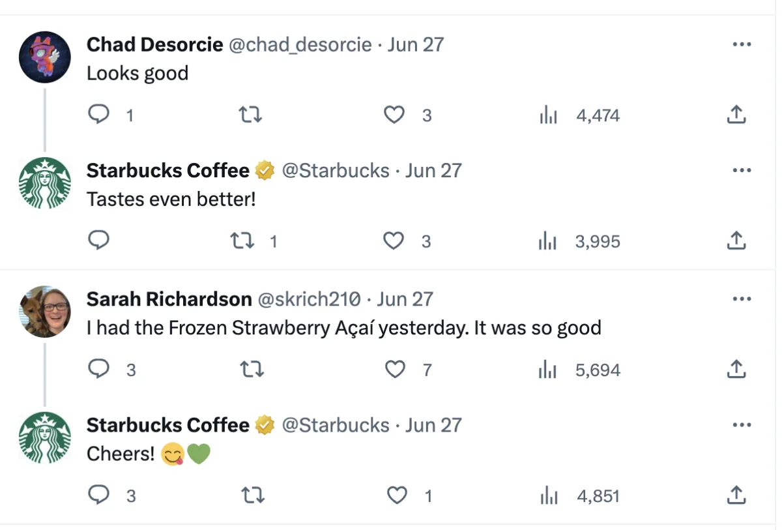Open @skrich210 handle link

coord(310,299)
